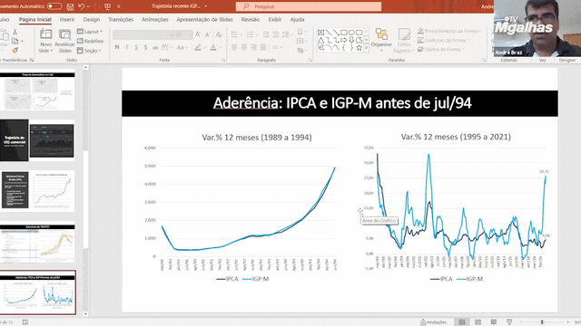Select the oval shape in gallery
The image size is (581, 326).
tap(351, 33)
